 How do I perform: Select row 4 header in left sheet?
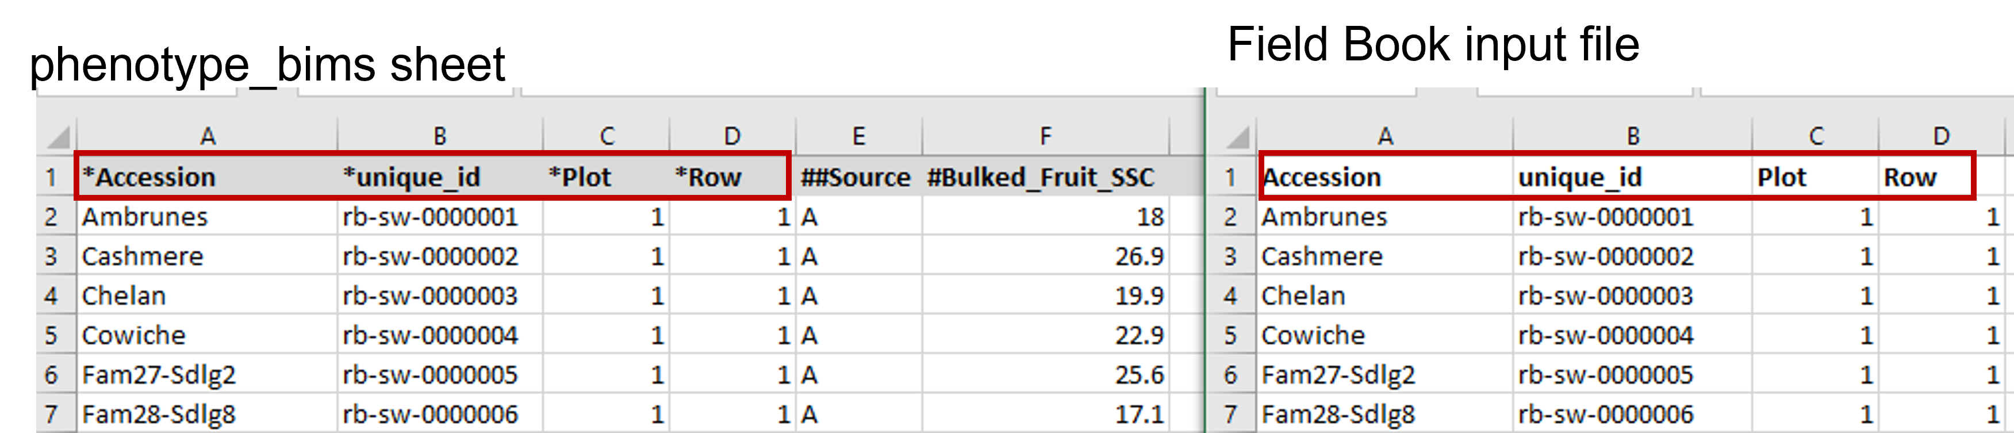(52, 296)
